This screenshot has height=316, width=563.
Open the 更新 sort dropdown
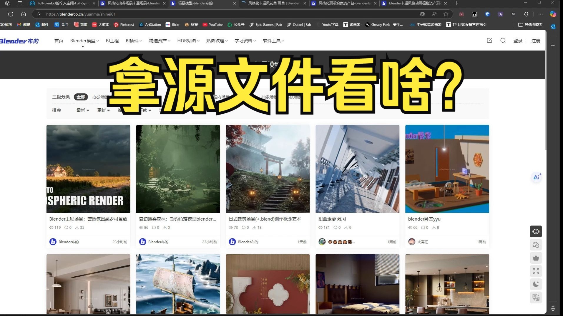tap(104, 110)
